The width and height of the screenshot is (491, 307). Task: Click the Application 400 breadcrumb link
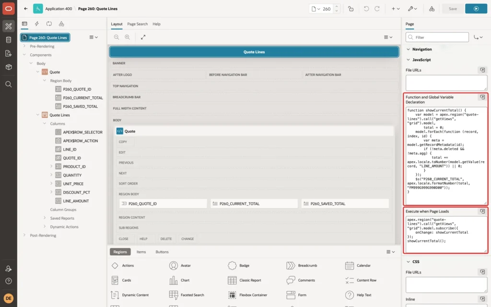point(58,9)
